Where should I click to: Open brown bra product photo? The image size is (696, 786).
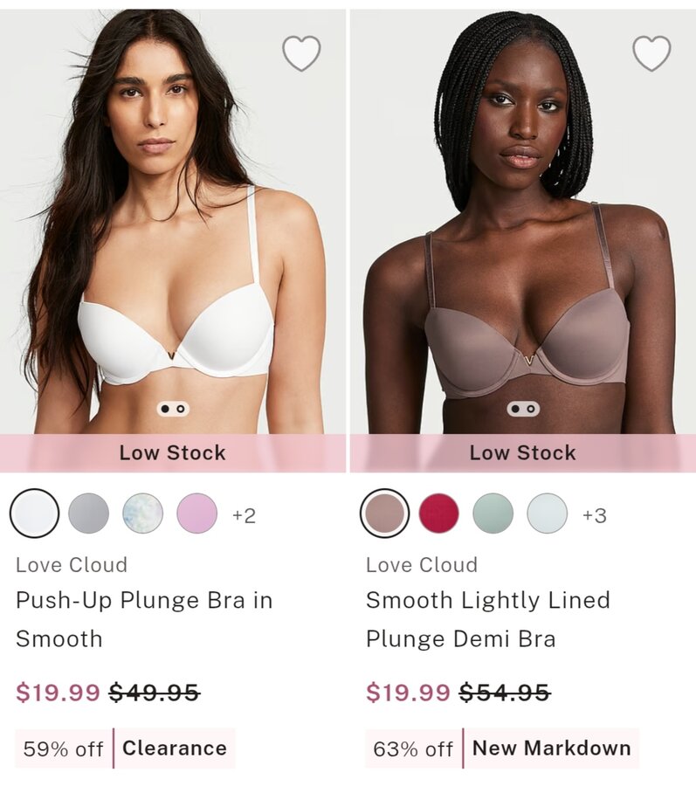click(523, 222)
